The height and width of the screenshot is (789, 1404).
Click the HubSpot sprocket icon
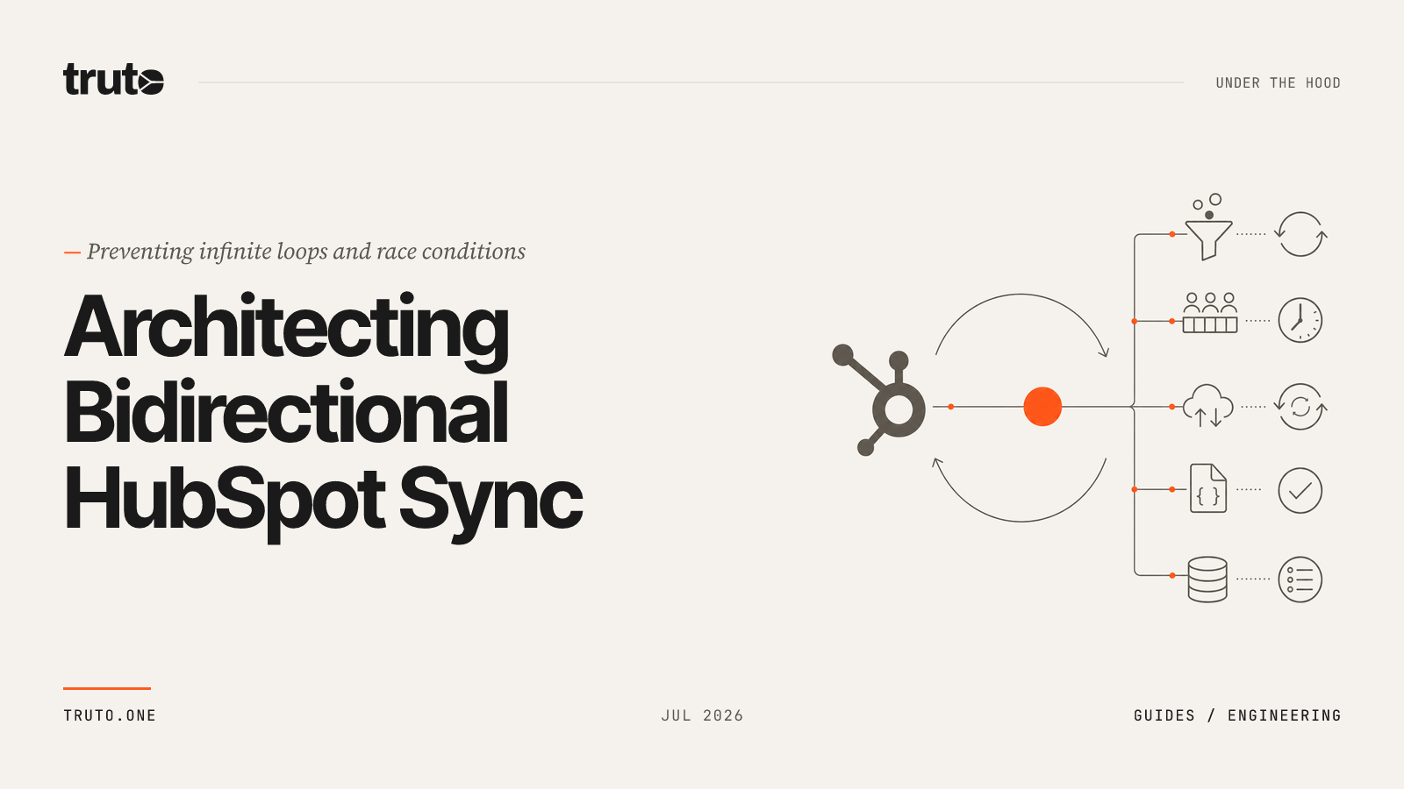pyautogui.click(x=878, y=400)
